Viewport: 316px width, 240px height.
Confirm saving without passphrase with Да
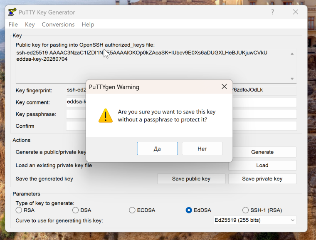tap(157, 148)
